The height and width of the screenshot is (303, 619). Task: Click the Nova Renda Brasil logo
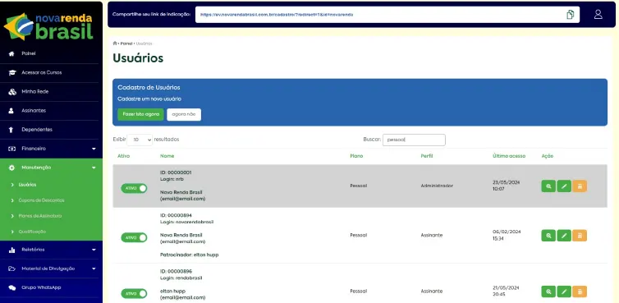pyautogui.click(x=48, y=26)
